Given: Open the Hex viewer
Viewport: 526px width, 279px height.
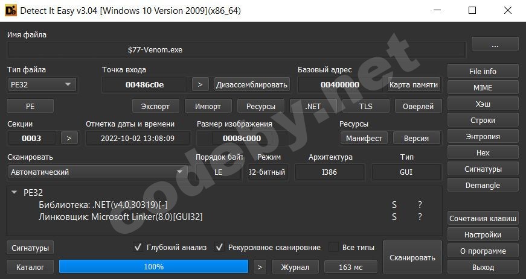Looking at the screenshot, I should pos(483,152).
